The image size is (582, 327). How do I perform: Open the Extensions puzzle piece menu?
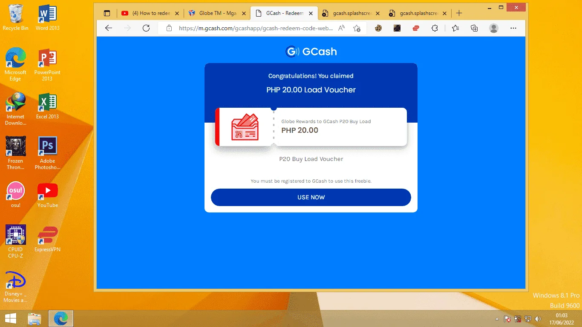(x=435, y=28)
